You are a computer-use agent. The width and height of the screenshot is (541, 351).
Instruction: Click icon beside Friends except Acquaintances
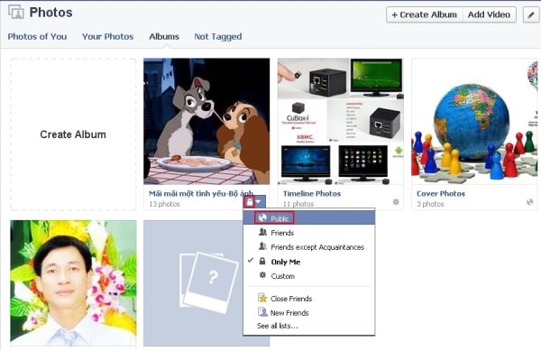(262, 246)
